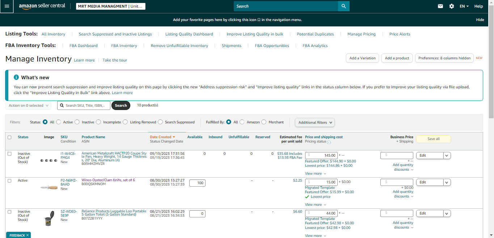
Task: Expand Add quantity discounts for Winco knife row
Action: coord(403,194)
